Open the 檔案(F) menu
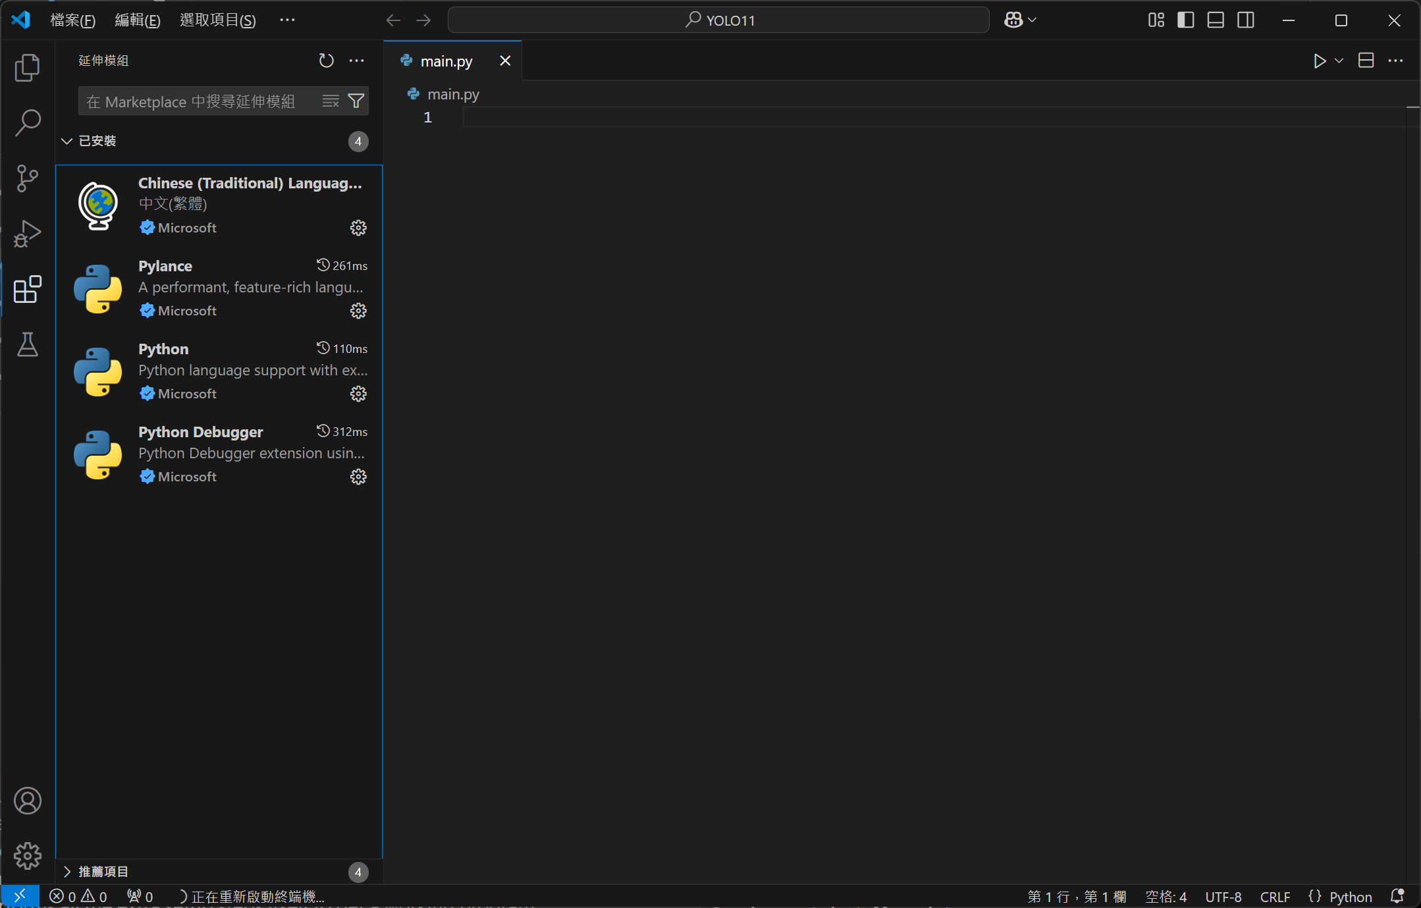 [72, 20]
